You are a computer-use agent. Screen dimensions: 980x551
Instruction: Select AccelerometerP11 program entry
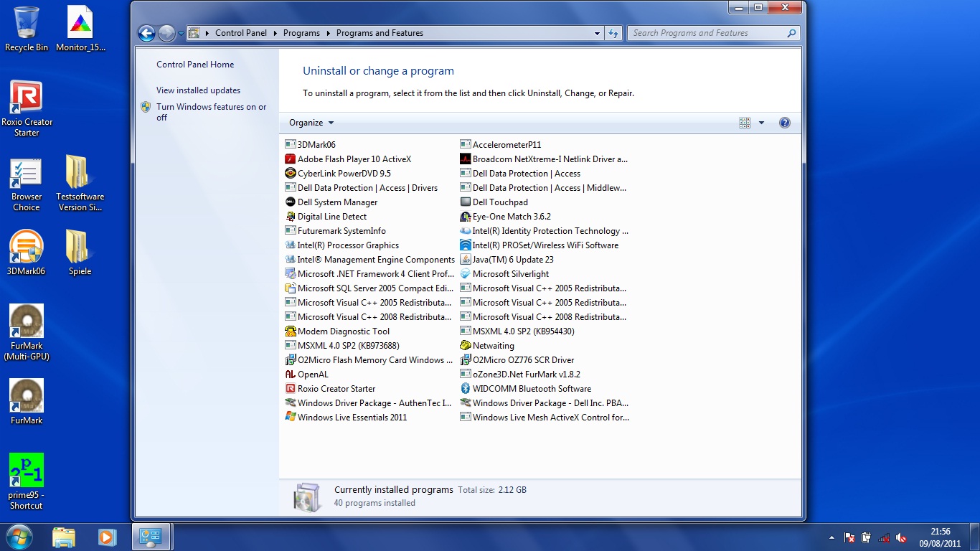click(501, 145)
